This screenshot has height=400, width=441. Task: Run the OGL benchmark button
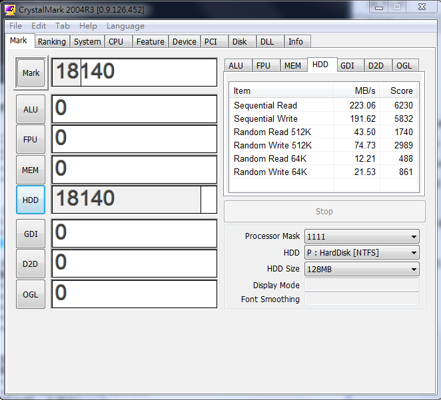(31, 294)
